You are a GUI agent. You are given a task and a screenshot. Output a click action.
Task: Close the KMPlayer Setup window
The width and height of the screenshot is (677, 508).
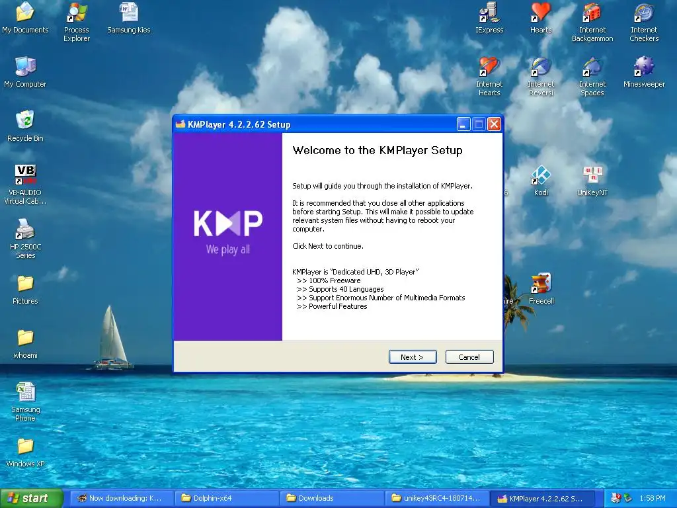click(x=494, y=124)
